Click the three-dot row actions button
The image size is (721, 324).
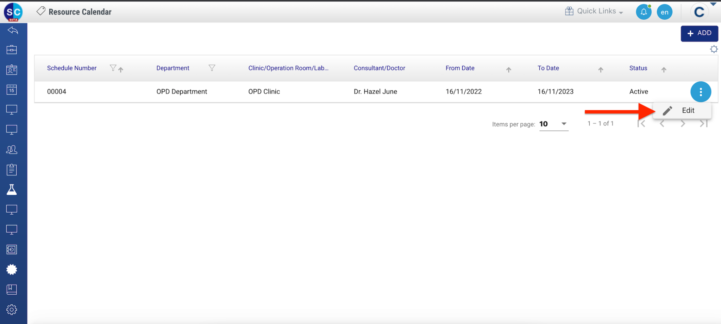tap(701, 92)
